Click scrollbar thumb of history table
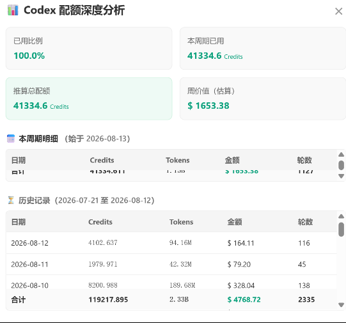Screen dimensions: 346x323 [341, 230]
